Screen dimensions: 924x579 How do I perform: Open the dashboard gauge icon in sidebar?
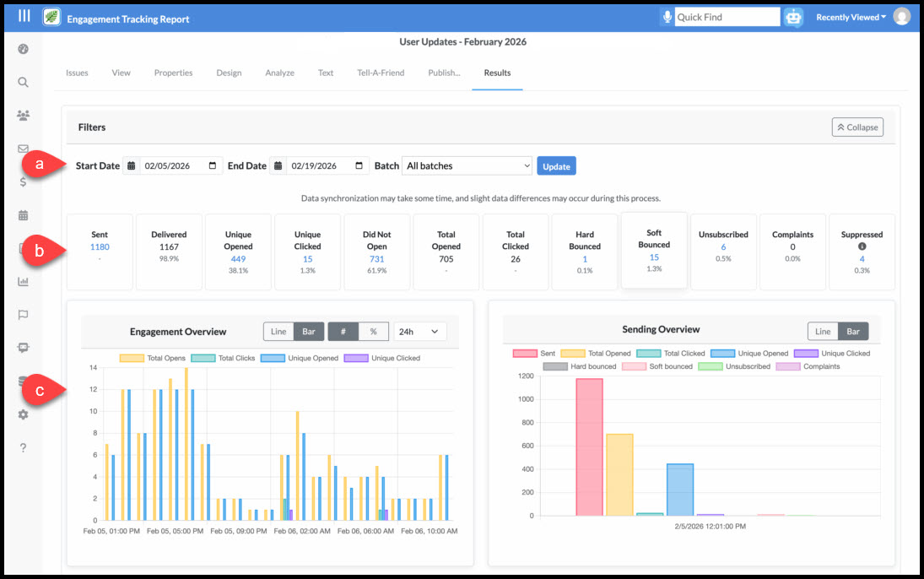[23, 49]
